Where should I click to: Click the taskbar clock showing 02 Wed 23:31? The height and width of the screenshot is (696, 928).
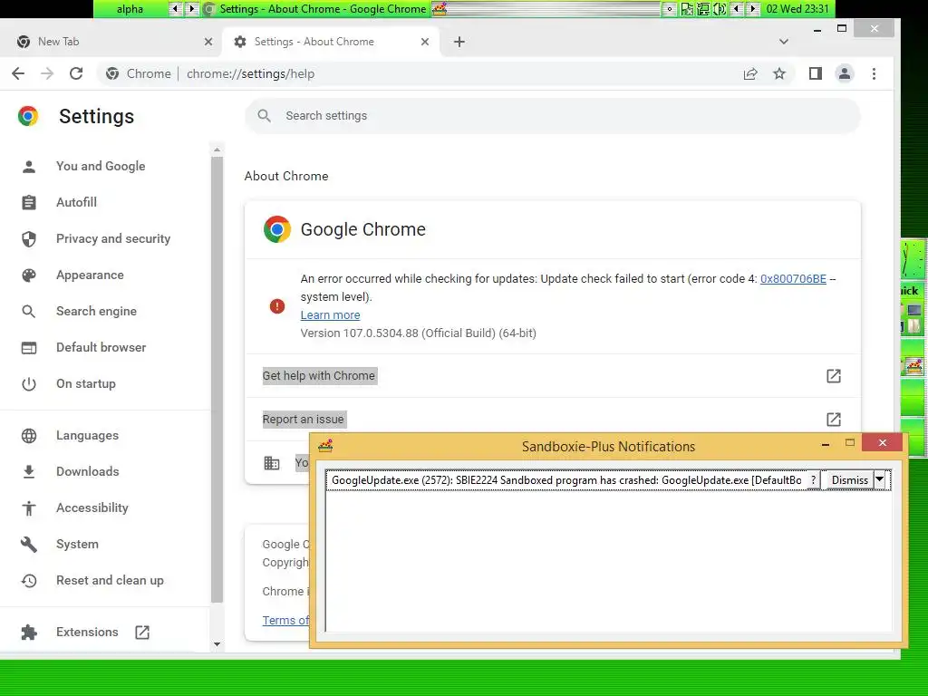point(797,9)
